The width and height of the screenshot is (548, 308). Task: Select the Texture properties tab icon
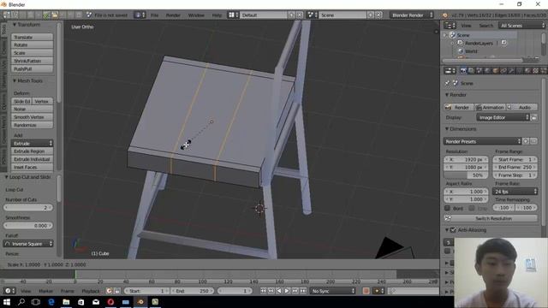coord(536,71)
